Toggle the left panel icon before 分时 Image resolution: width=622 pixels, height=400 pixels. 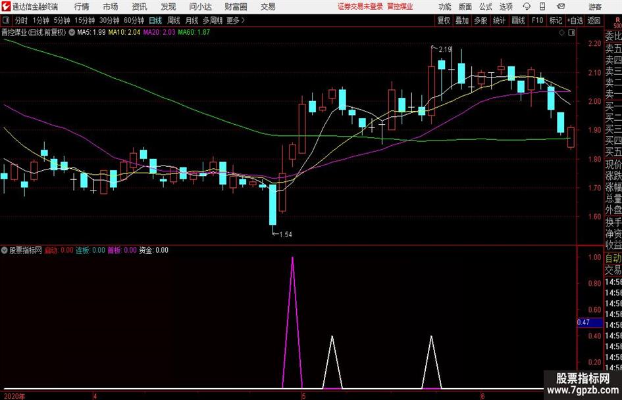pos(6,20)
